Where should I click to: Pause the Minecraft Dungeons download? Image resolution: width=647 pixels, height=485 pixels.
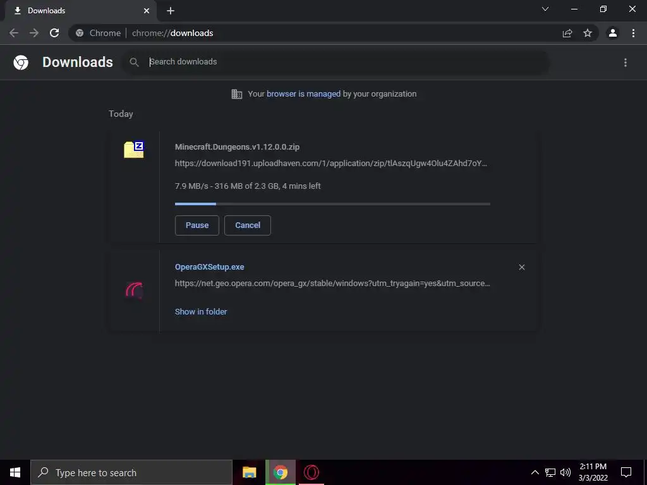pyautogui.click(x=197, y=225)
